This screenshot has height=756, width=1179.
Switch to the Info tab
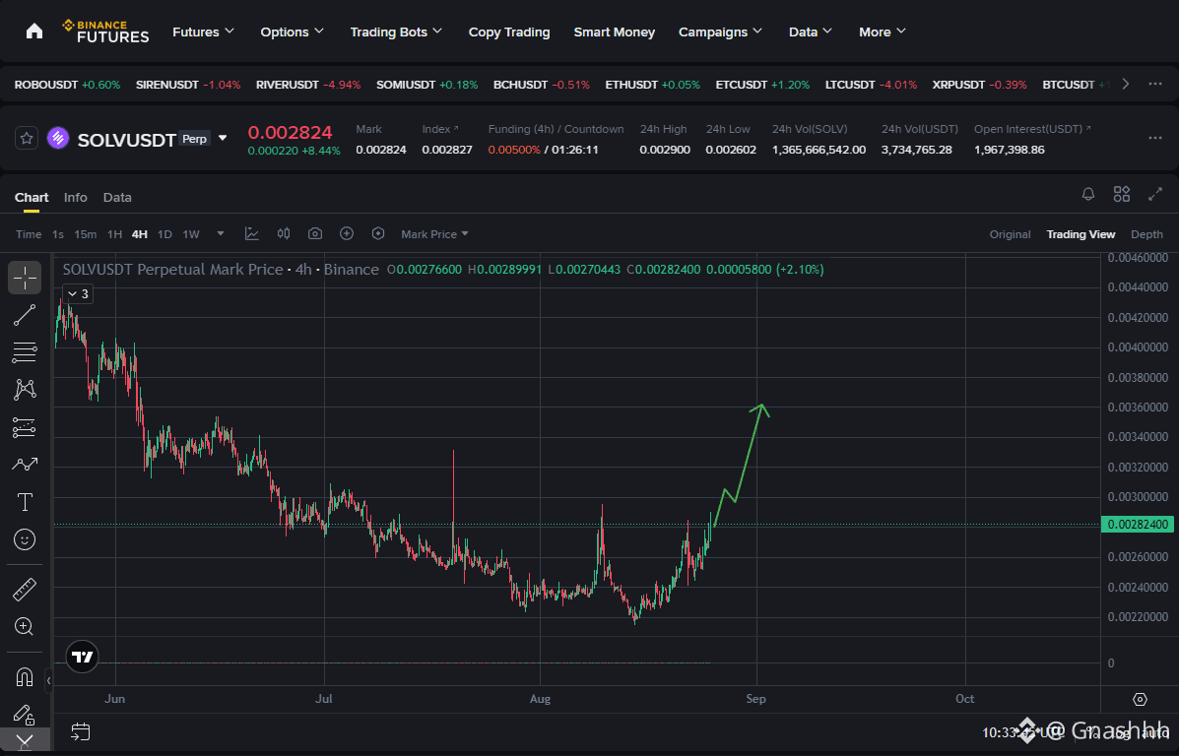[75, 197]
